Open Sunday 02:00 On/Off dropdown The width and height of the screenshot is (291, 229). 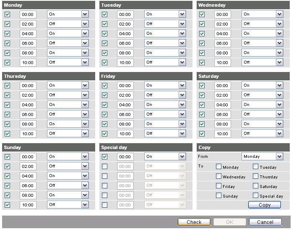tap(68, 166)
